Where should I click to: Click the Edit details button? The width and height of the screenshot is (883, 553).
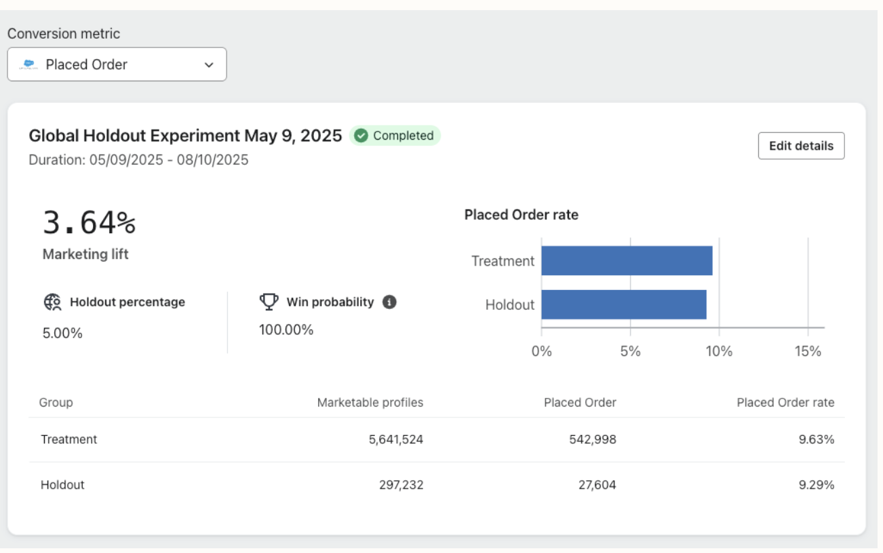click(801, 146)
